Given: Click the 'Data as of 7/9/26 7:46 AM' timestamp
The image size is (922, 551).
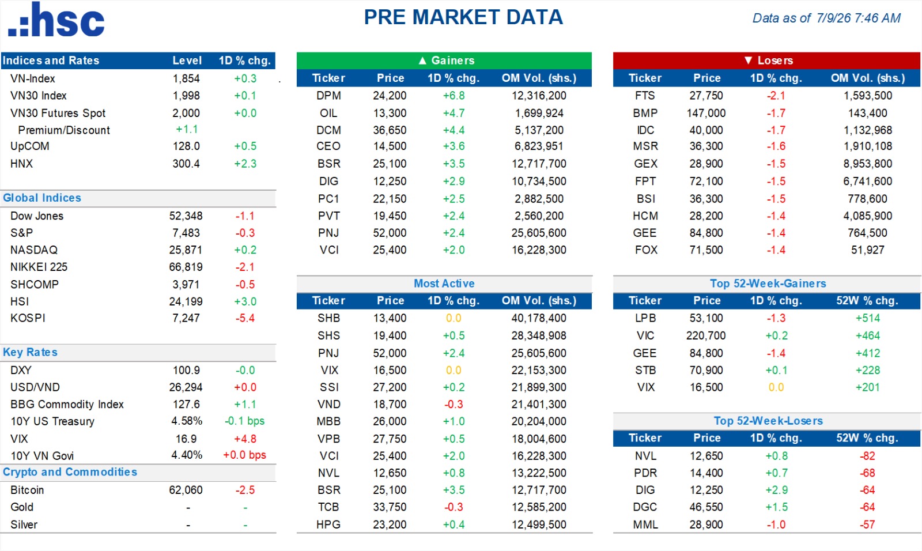Looking at the screenshot, I should (x=826, y=18).
